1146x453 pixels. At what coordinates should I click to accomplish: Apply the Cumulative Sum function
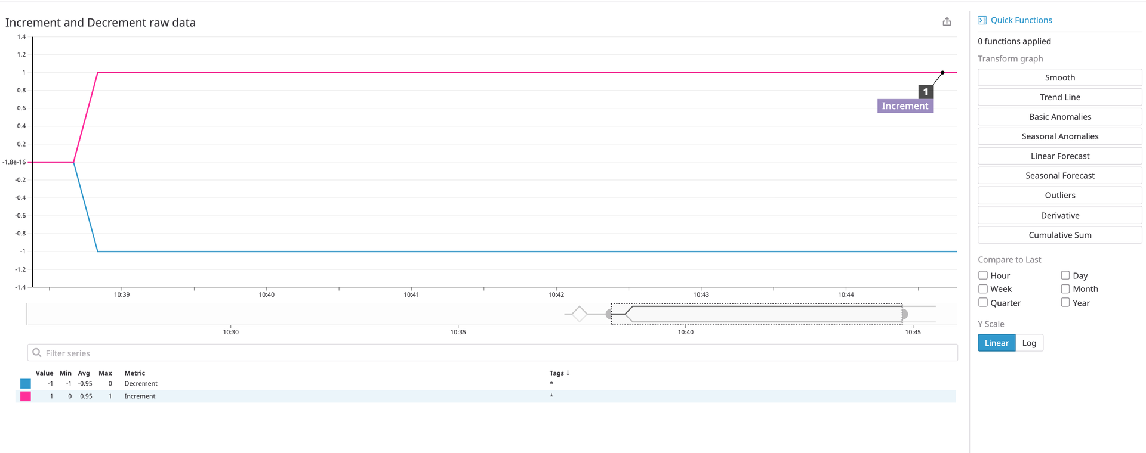click(1060, 235)
